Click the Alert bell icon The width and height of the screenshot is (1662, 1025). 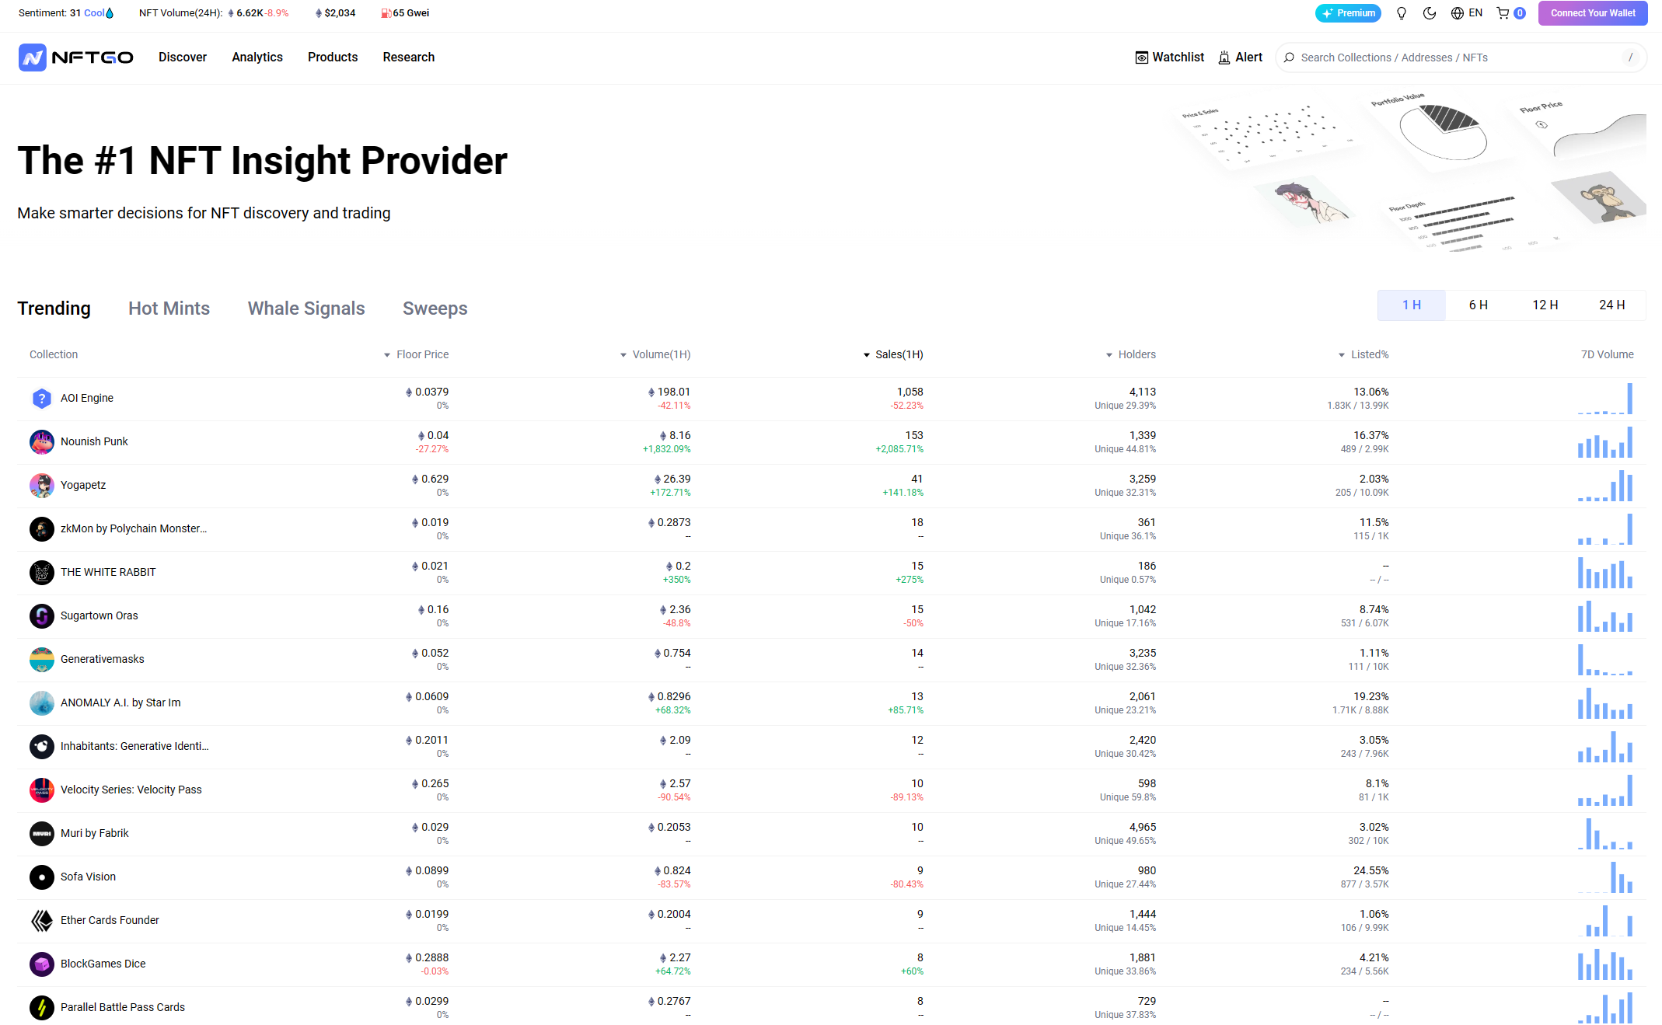pos(1224,58)
